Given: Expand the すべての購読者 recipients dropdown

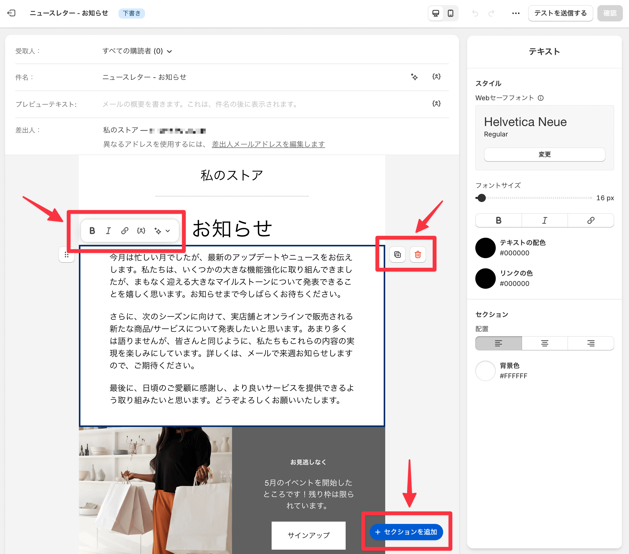Looking at the screenshot, I should pyautogui.click(x=137, y=51).
